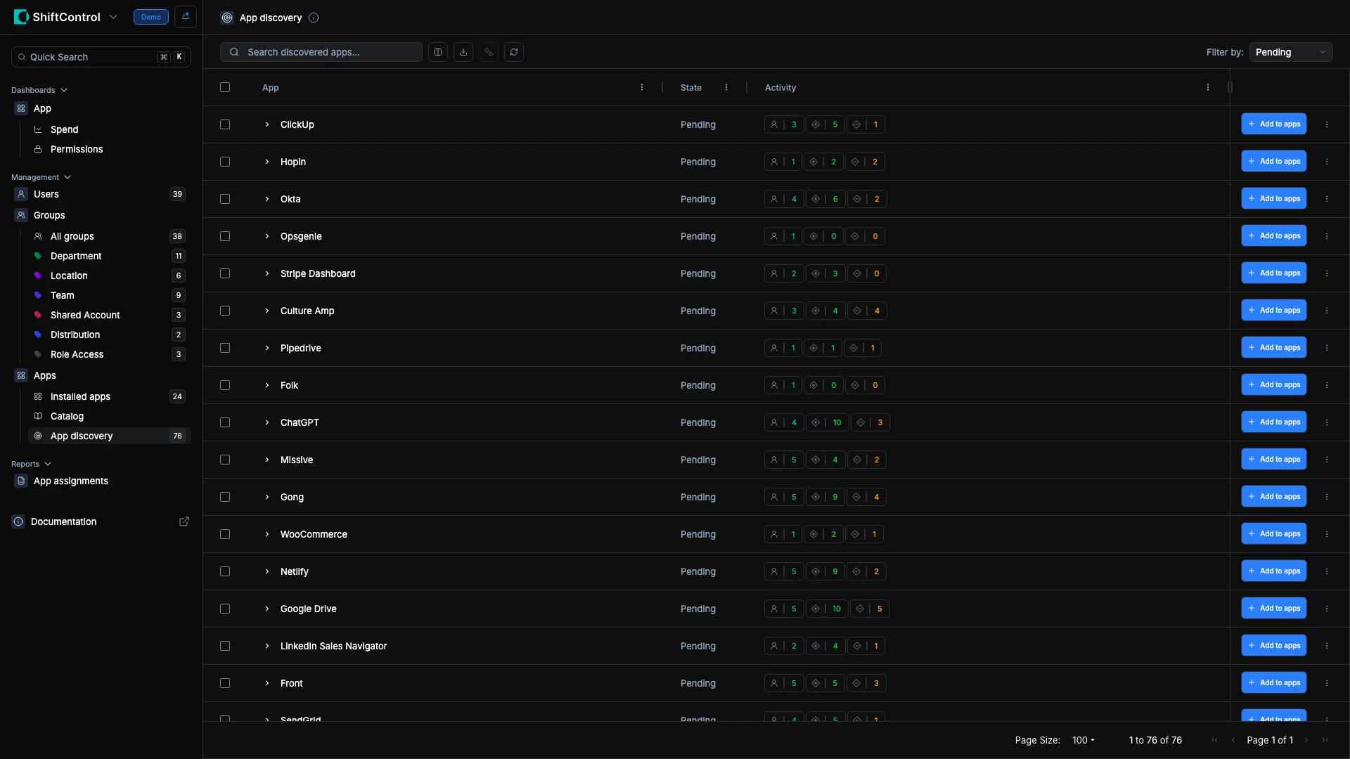The height and width of the screenshot is (759, 1350).
Task: Click Add to apps for Gong
Action: click(1273, 497)
